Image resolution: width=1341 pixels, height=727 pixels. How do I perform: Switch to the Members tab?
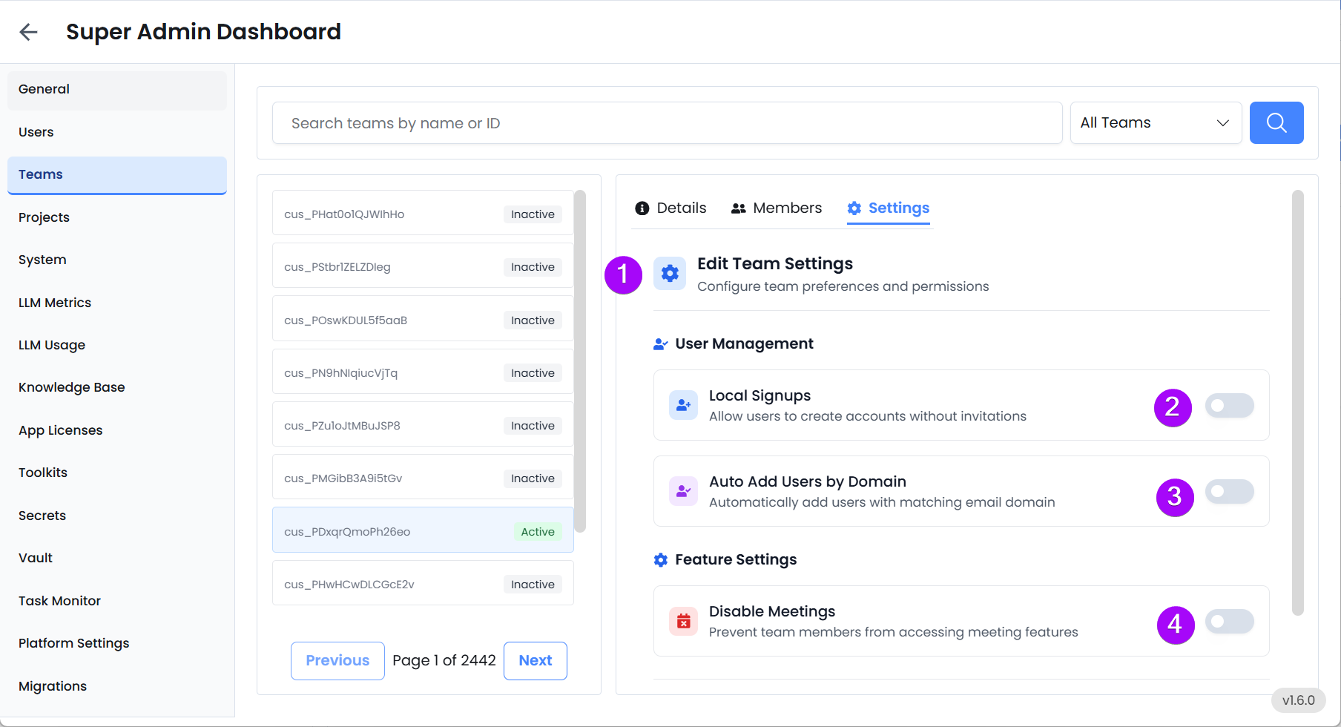click(777, 208)
